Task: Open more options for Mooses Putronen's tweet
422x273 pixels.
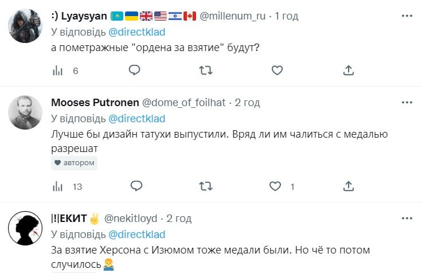Action: (x=407, y=102)
